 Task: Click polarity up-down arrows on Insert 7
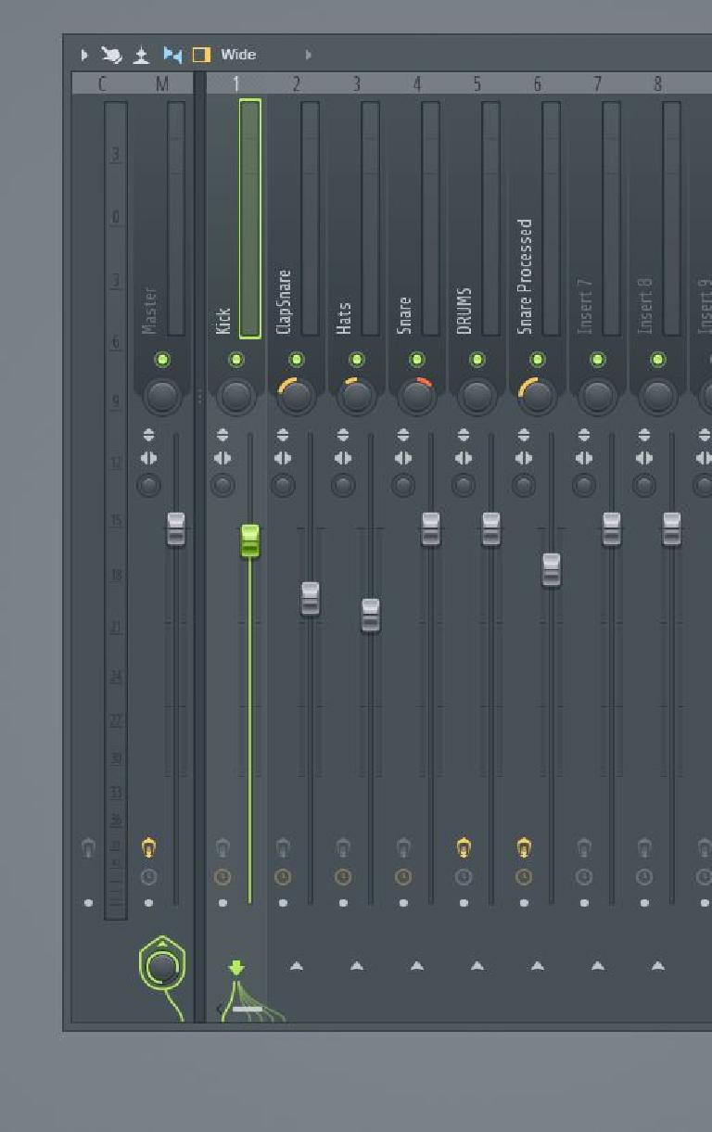[584, 435]
